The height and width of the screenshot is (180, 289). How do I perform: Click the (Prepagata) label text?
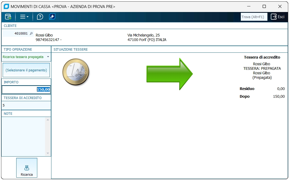pos(262,77)
